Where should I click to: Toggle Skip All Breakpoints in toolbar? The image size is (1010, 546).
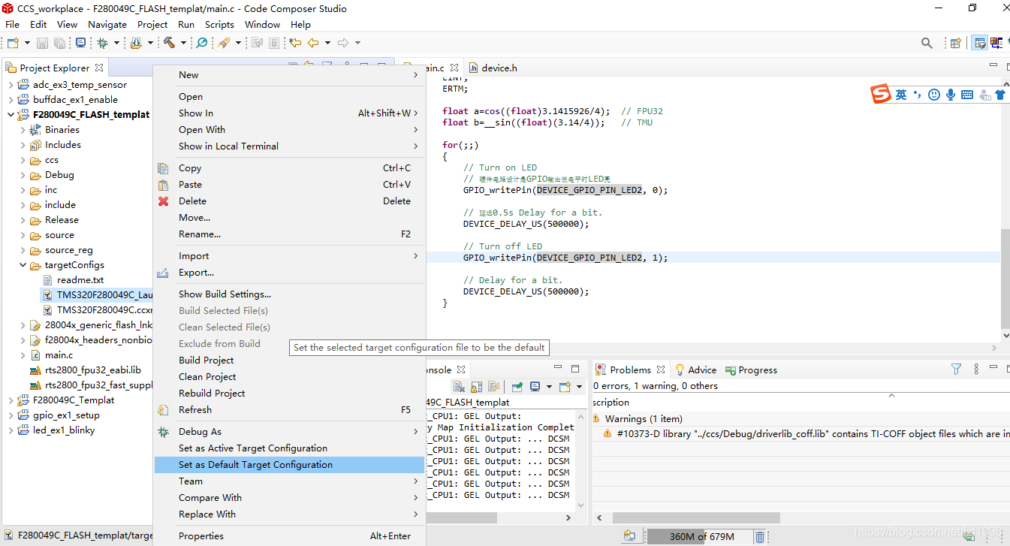[x=202, y=44]
